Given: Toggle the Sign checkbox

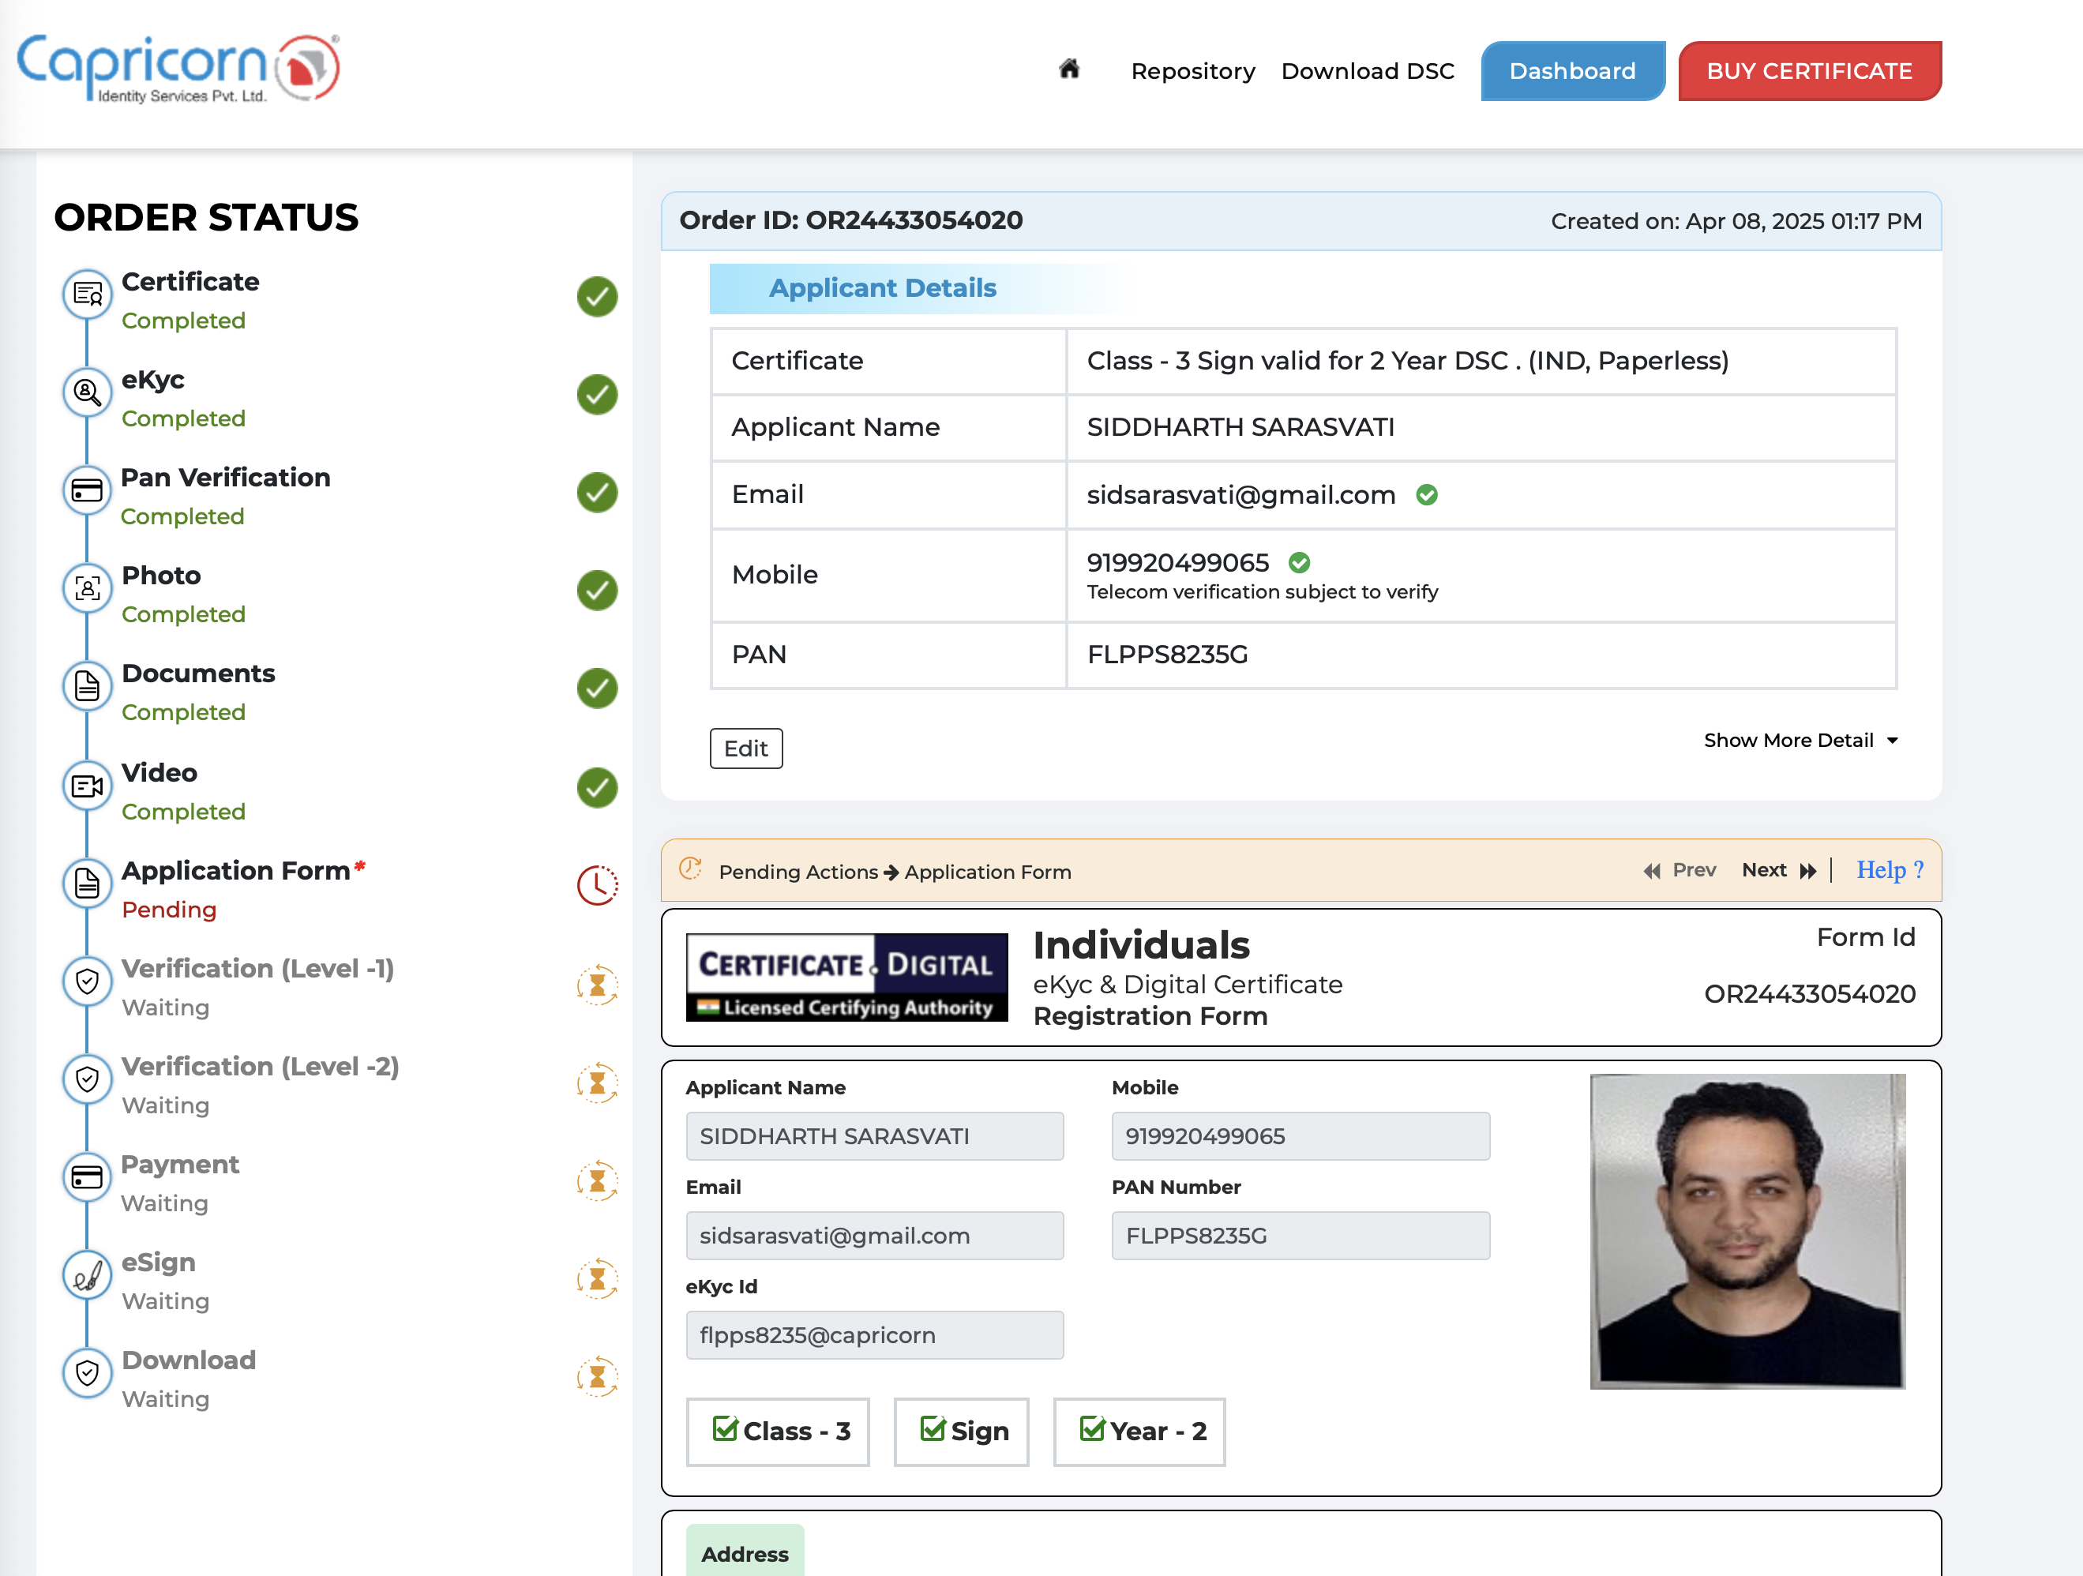Looking at the screenshot, I should coord(933,1429).
